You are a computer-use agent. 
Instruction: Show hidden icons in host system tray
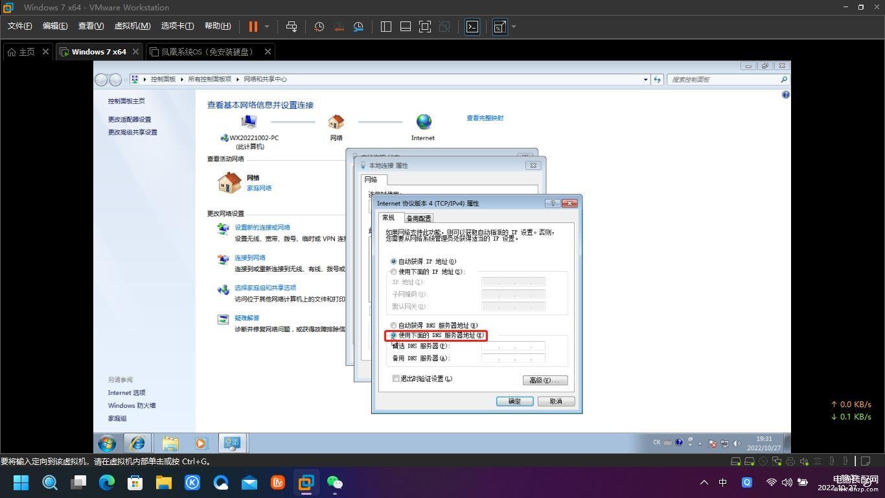click(x=704, y=482)
